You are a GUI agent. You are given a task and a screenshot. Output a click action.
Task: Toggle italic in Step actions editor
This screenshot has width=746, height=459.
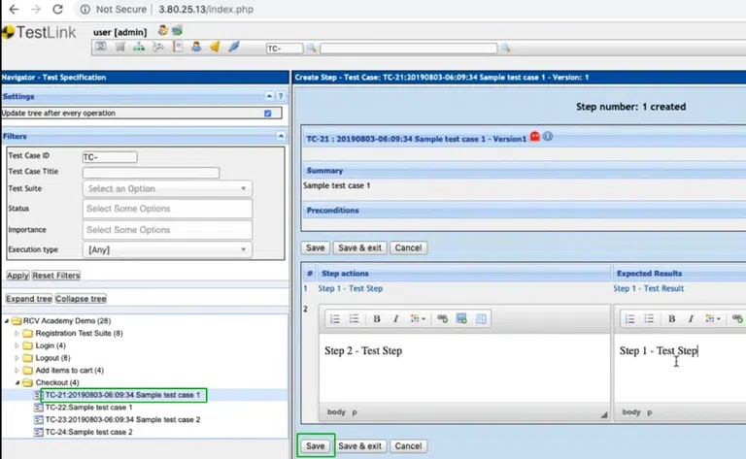tap(395, 319)
